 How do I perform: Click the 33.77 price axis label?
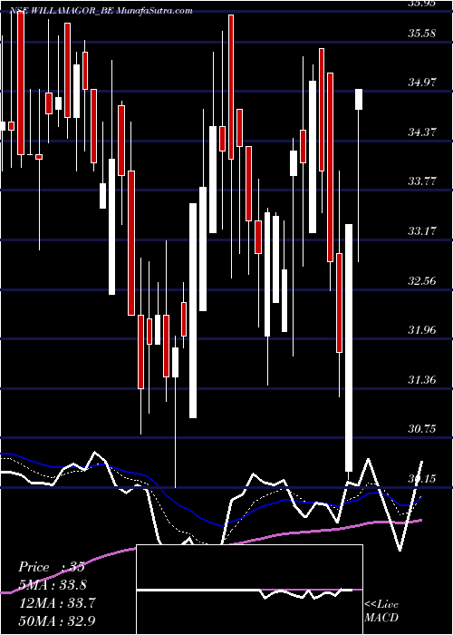(422, 181)
